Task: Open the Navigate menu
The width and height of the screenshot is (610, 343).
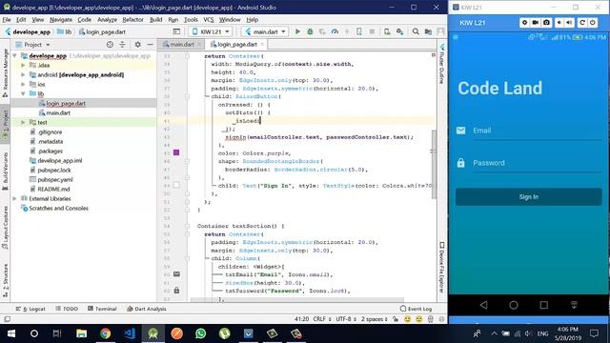Action: pyautogui.click(x=61, y=19)
